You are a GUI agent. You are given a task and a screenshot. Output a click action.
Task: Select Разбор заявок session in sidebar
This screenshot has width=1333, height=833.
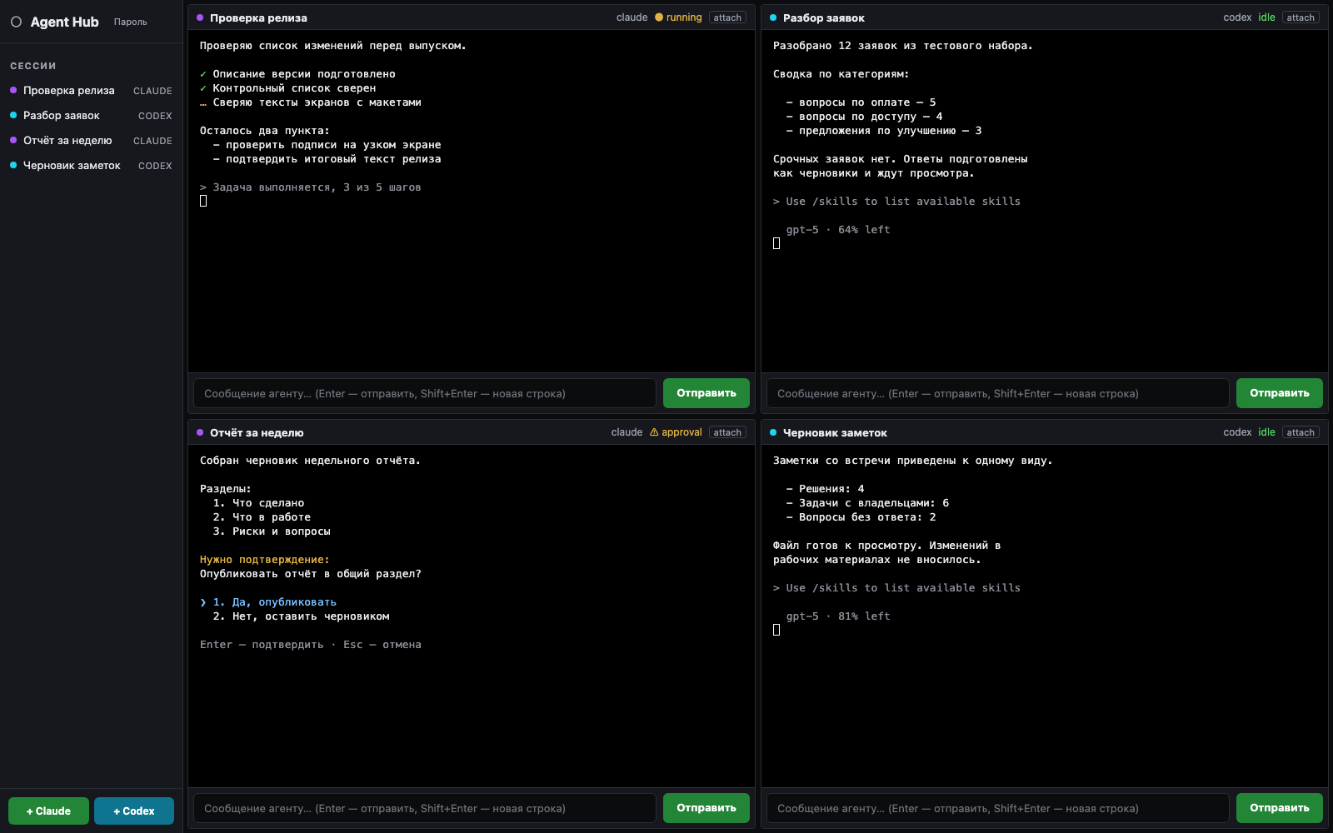click(92, 116)
